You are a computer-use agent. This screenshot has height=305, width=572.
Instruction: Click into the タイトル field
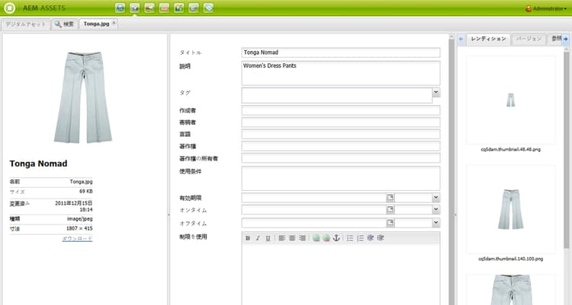tap(341, 52)
